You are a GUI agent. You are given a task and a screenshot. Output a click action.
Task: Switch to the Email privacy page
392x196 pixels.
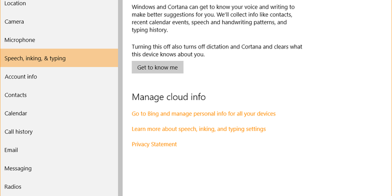59,150
